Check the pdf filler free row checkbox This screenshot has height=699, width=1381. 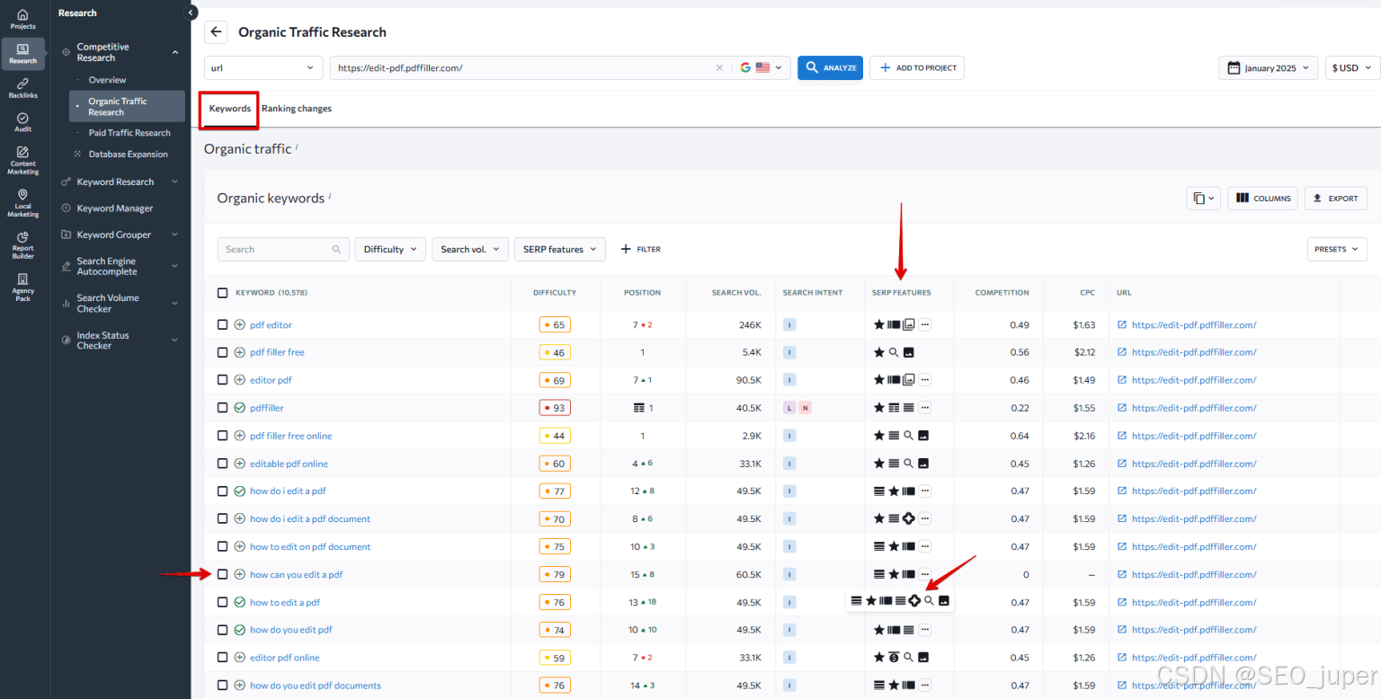tap(223, 352)
